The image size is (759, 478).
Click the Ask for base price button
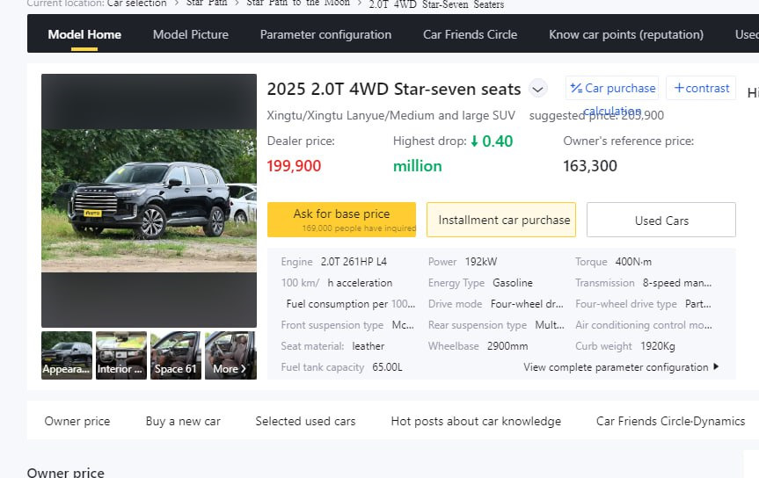(341, 220)
